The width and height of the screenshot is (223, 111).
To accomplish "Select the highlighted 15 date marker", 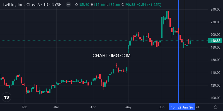I will click(x=173, y=107).
